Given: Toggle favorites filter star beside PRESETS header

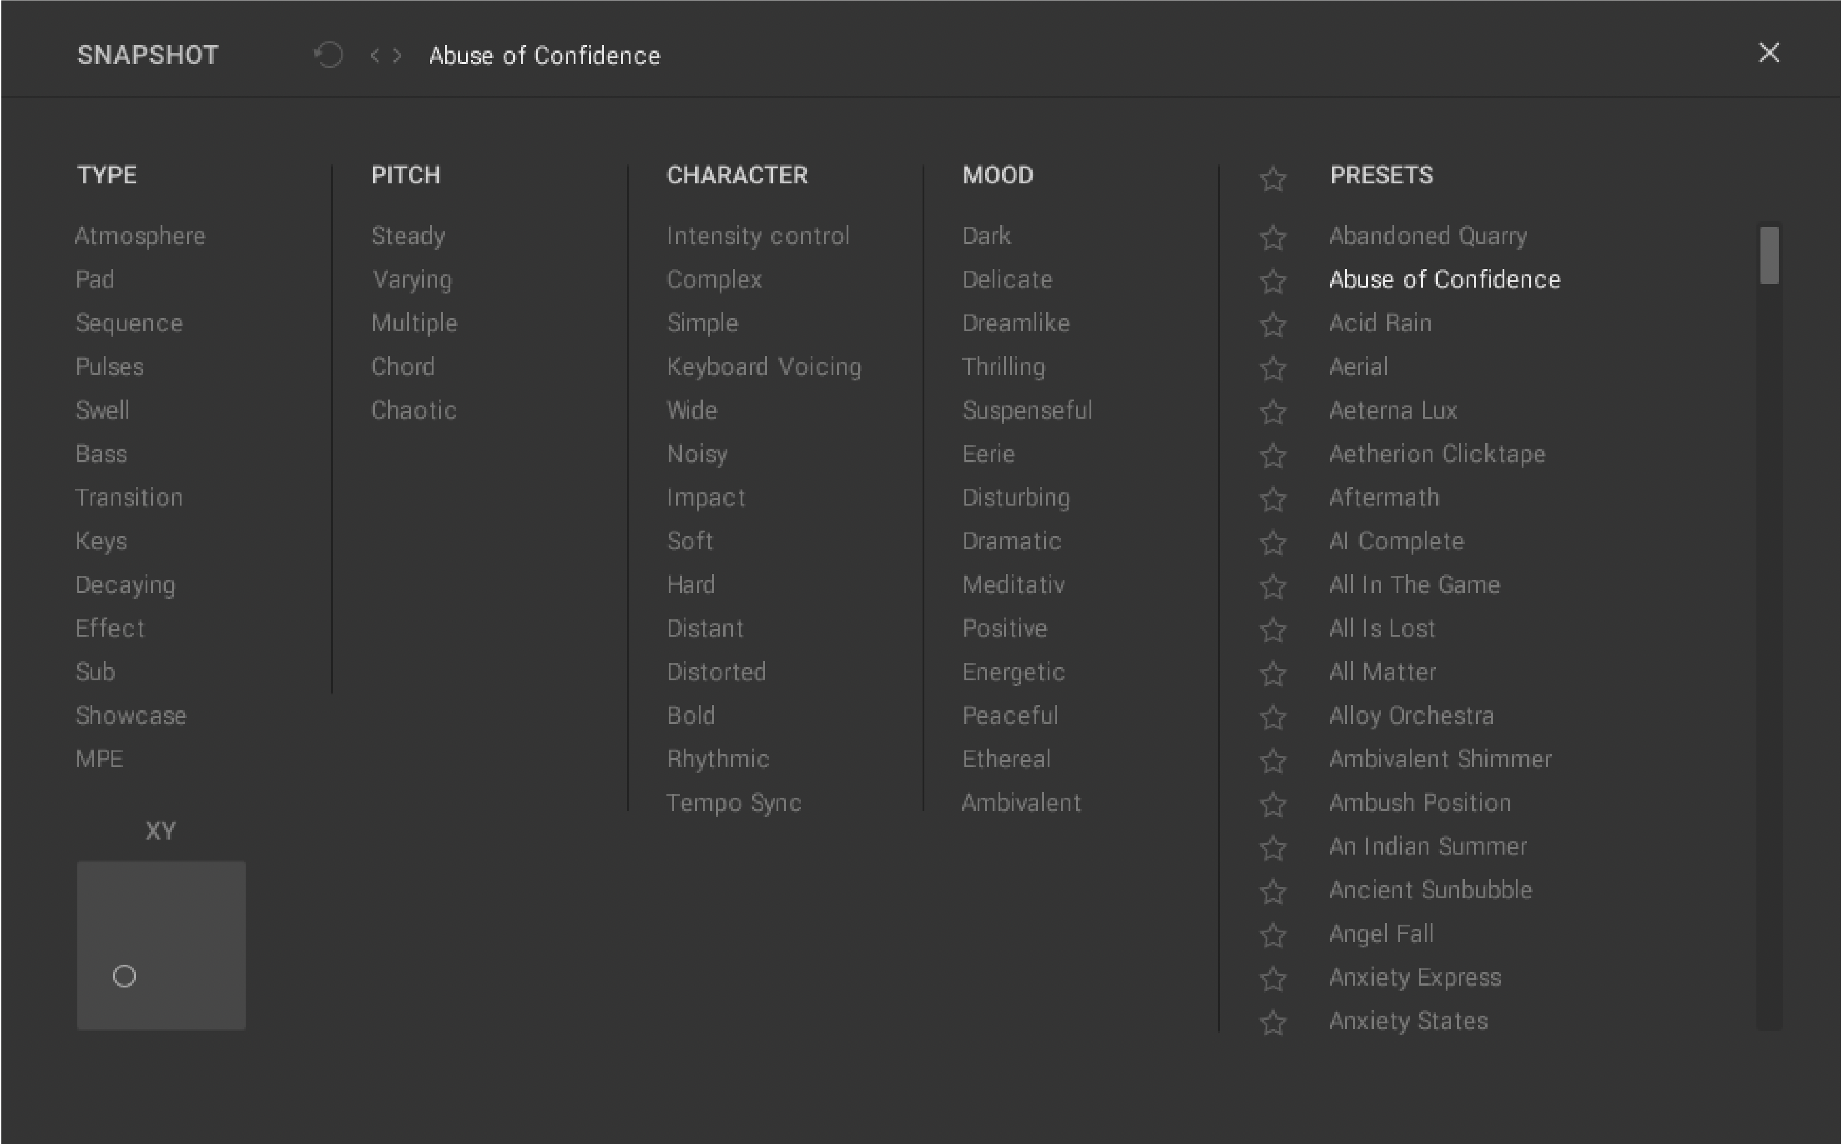Looking at the screenshot, I should coord(1273,178).
